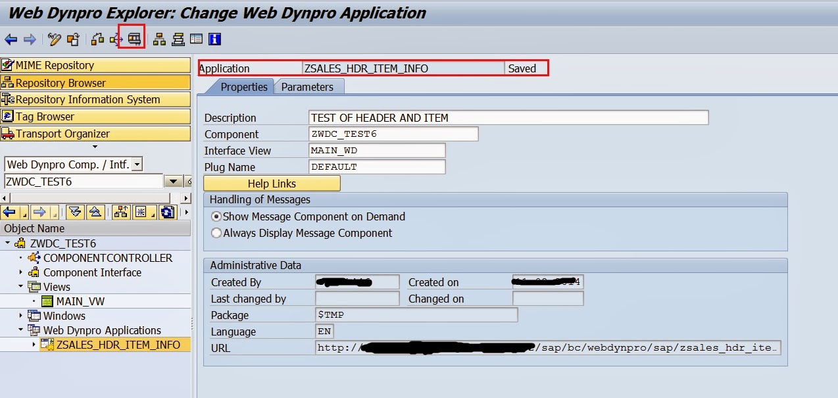Click the Expand All Nodes icon above the tree
The height and width of the screenshot is (398, 838).
coord(74,212)
